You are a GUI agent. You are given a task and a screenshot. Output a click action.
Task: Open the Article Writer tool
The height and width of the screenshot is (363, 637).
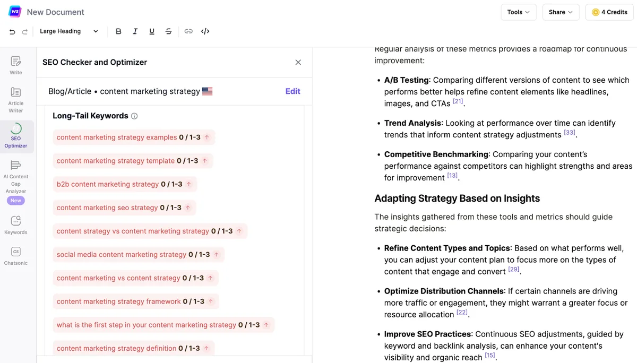click(16, 100)
